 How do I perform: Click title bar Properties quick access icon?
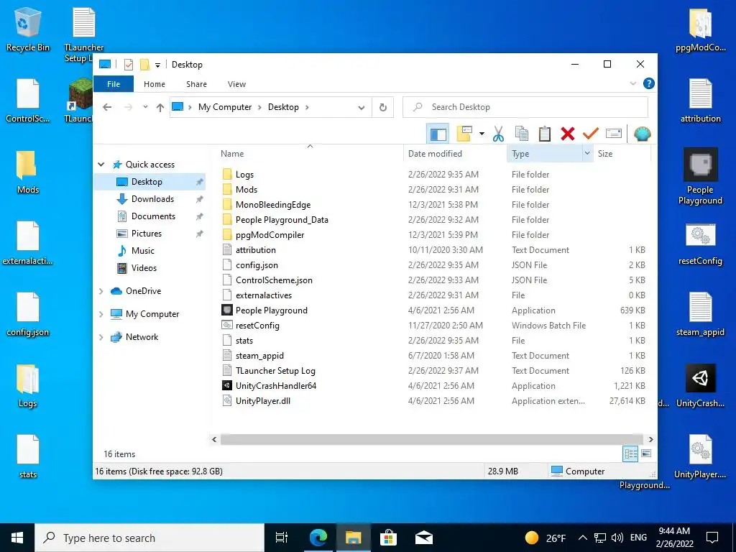pos(128,64)
